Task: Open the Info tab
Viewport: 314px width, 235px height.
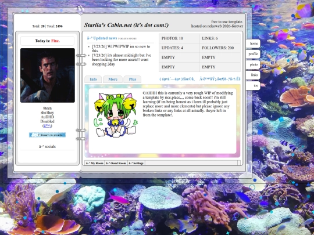Action: point(93,79)
